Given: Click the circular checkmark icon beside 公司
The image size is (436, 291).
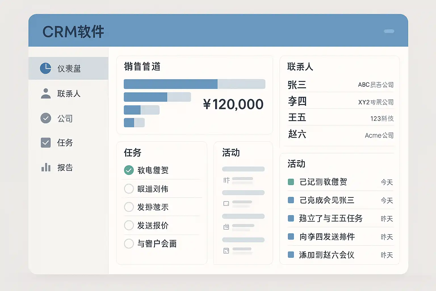Looking at the screenshot, I should pos(46,118).
